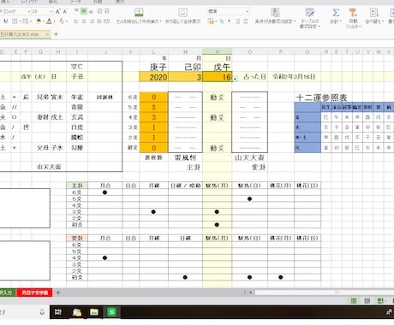Toggle underline formatting

(x=6, y=21)
